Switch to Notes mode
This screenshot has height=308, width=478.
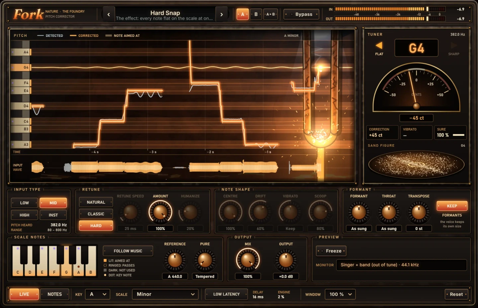pyautogui.click(x=55, y=294)
